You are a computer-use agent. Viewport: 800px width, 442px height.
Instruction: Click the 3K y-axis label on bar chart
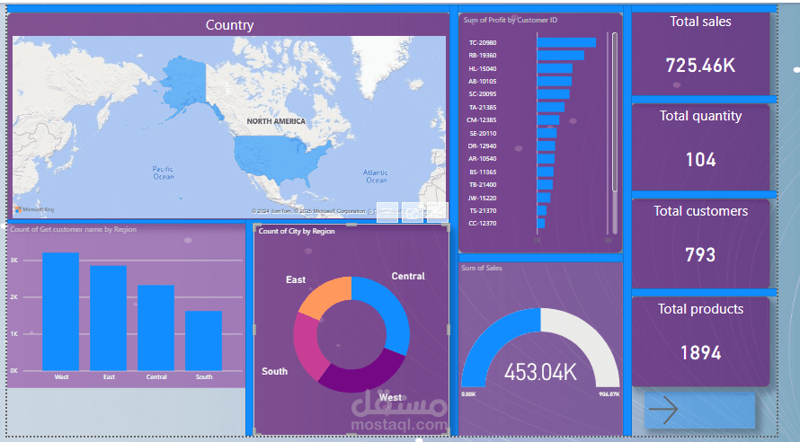click(13, 260)
